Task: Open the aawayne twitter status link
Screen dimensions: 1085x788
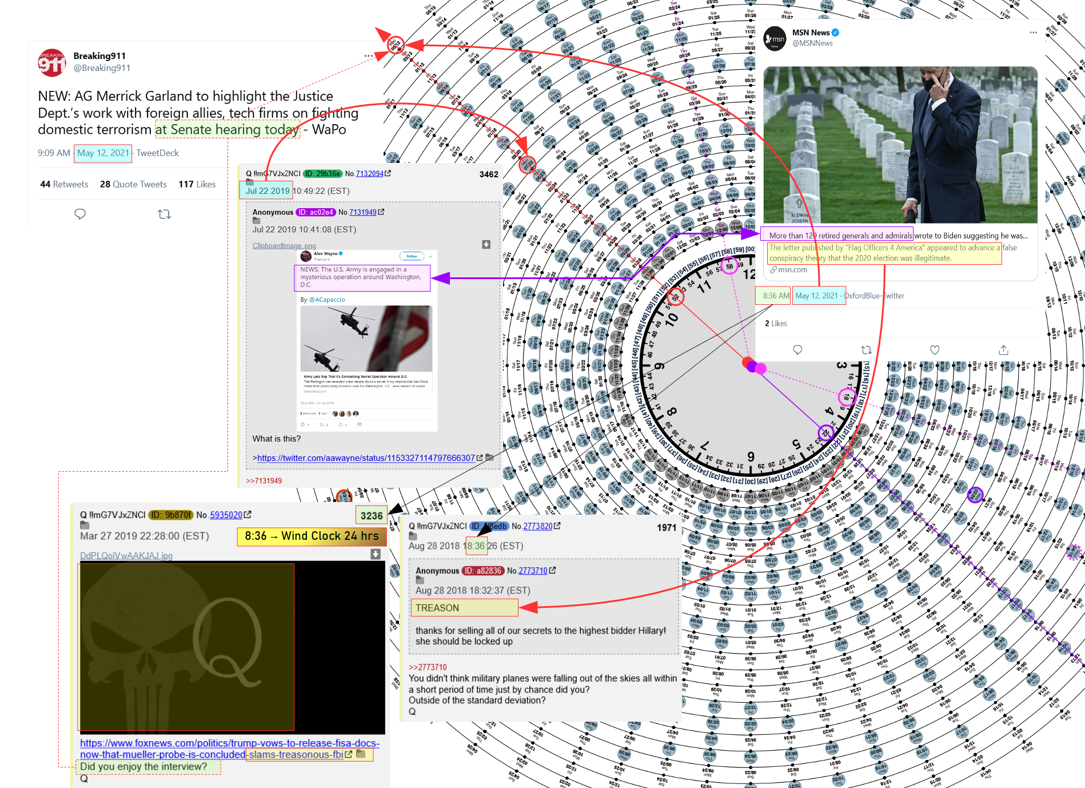Action: pos(366,458)
